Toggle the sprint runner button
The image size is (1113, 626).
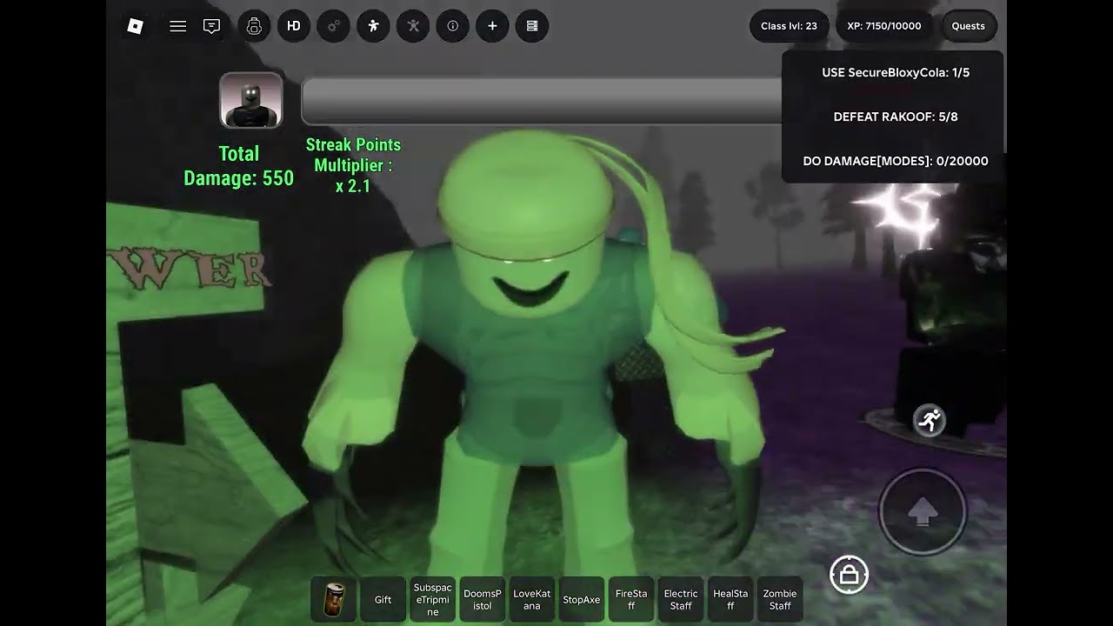930,421
